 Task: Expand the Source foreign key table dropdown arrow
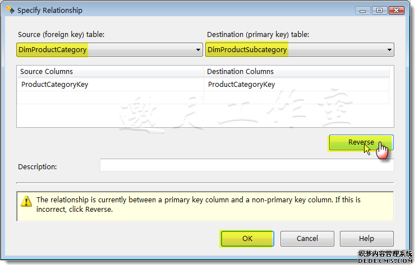(198, 50)
